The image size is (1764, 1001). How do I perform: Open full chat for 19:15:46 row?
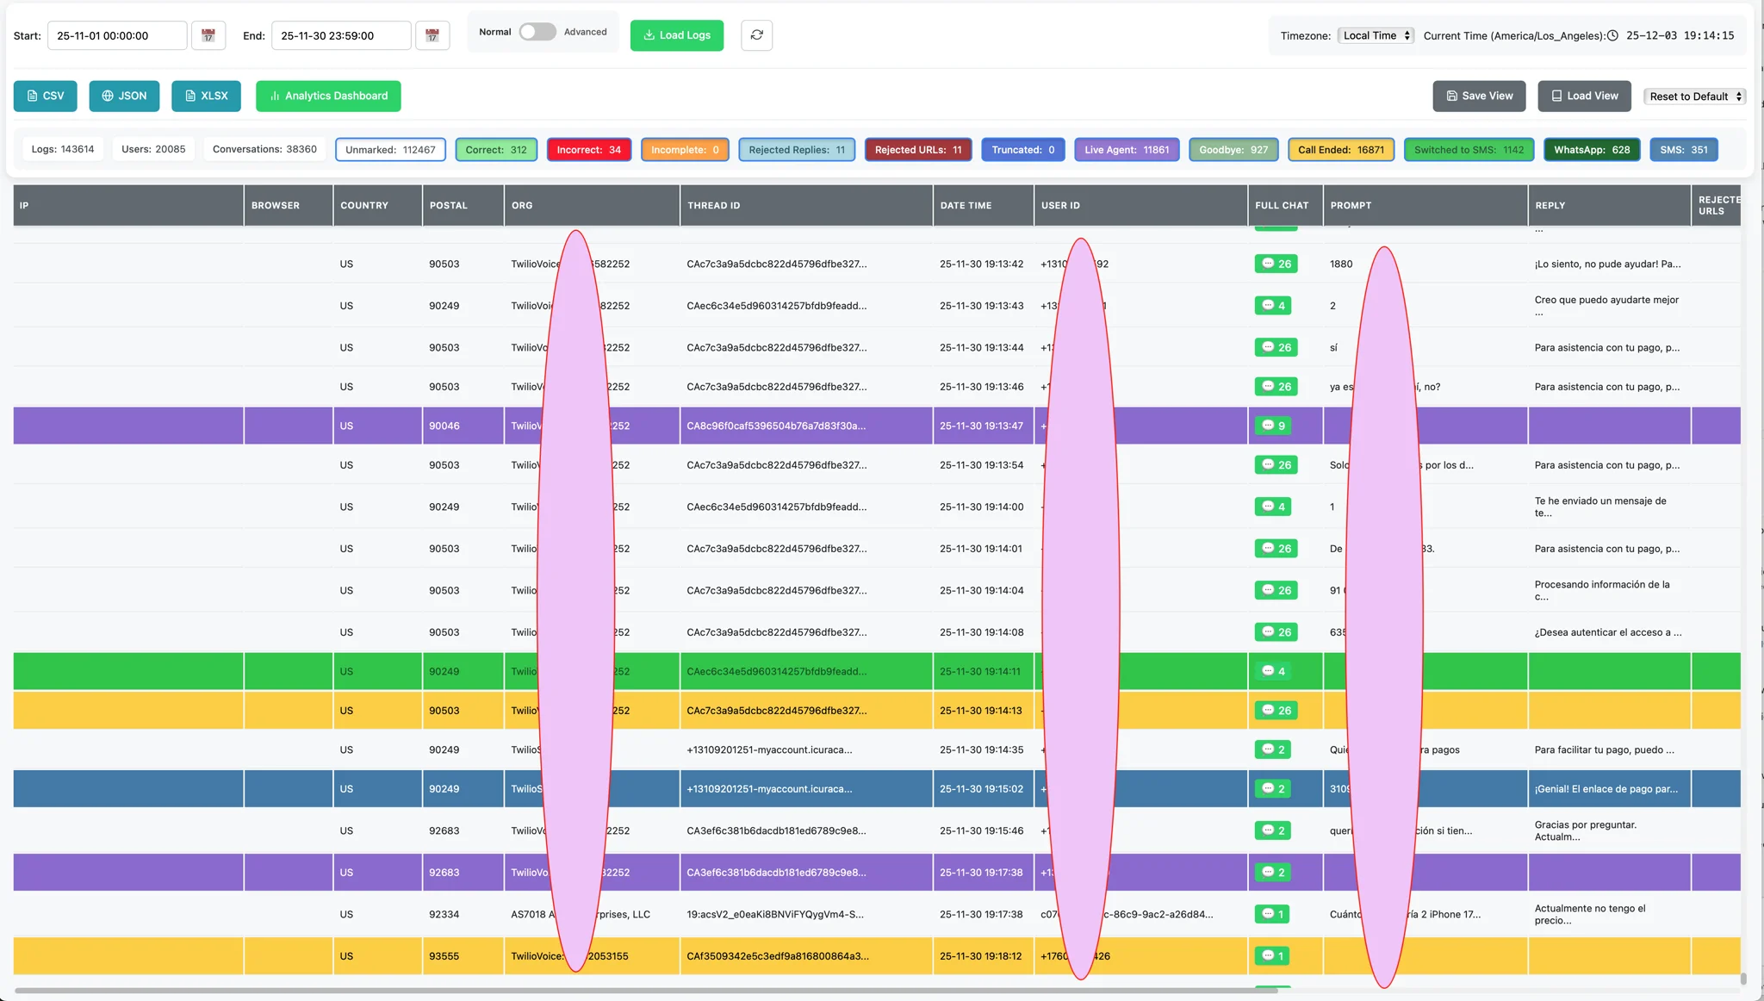1273,830
